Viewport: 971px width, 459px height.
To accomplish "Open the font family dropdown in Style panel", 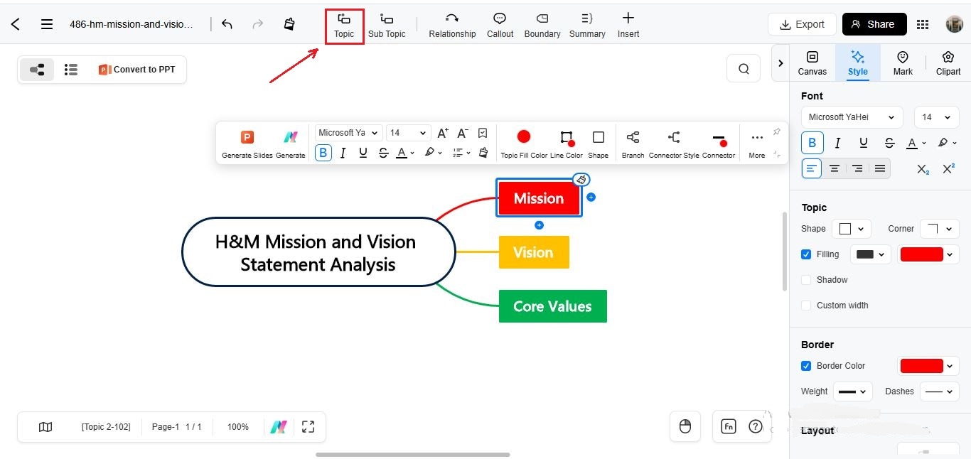I will [x=852, y=117].
